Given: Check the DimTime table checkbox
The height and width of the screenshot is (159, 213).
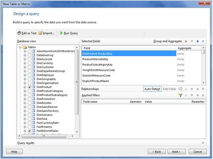Looking at the screenshot, I should (x=29, y=119).
